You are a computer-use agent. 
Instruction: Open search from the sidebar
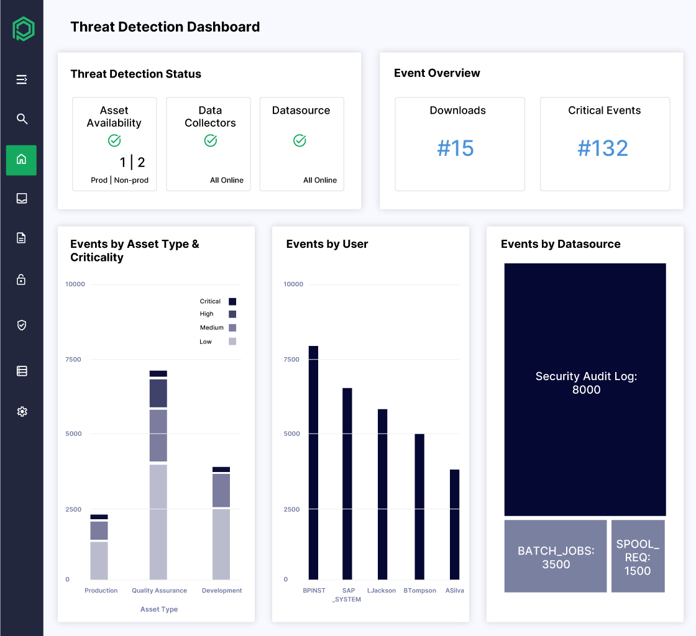point(21,119)
